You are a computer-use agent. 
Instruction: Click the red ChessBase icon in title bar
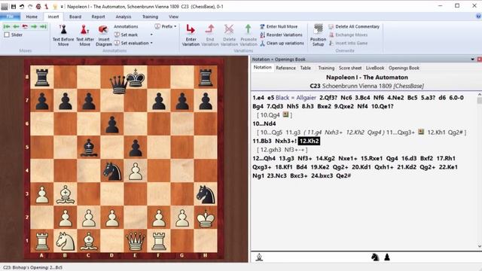(38, 6)
